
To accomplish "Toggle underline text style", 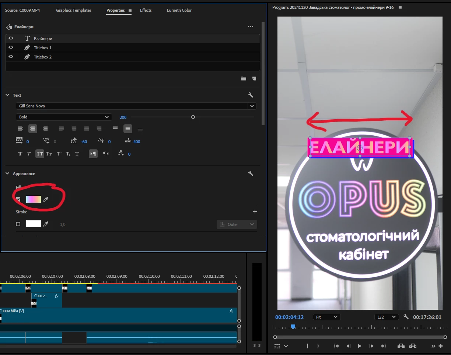I will click(x=77, y=154).
